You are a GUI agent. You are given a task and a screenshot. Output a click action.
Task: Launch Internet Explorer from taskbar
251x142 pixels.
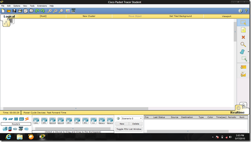coord(9,137)
